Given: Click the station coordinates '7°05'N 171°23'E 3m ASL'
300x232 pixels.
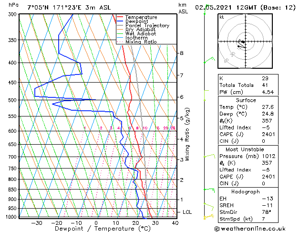Looking at the screenshot, I should pos(69,8).
